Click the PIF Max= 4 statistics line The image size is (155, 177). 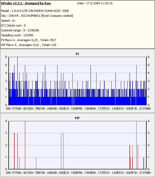click(29, 45)
